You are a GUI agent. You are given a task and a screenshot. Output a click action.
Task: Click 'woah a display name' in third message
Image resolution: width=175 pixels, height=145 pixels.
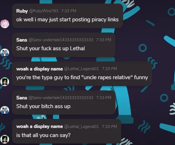click(40, 69)
